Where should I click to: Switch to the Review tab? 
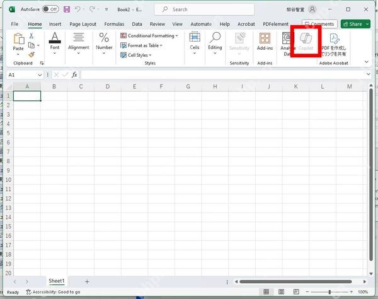[157, 24]
